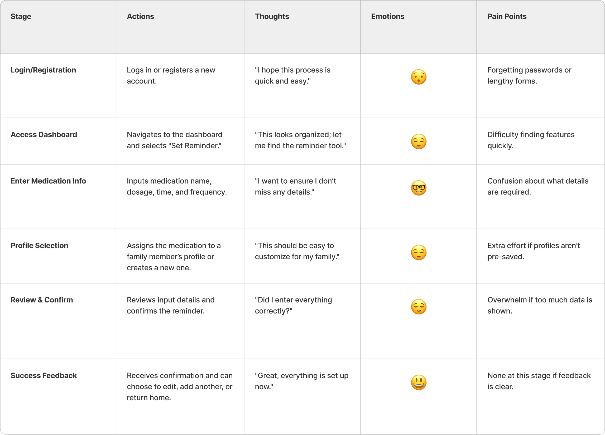Image resolution: width=605 pixels, height=435 pixels.
Task: Click the relieved emoji in Review & Confirm row
Action: click(419, 307)
